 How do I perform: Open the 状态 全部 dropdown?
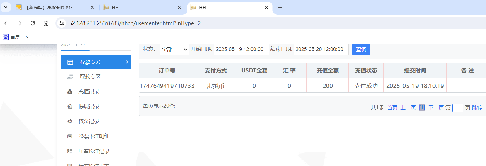[x=175, y=49]
